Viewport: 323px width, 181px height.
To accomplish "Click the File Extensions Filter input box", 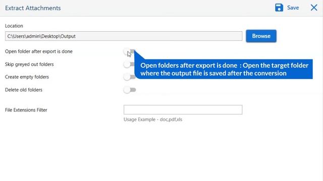I will [x=183, y=110].
